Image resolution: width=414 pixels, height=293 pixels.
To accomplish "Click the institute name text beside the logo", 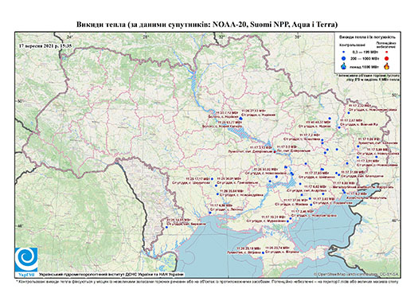I will (111, 275).
